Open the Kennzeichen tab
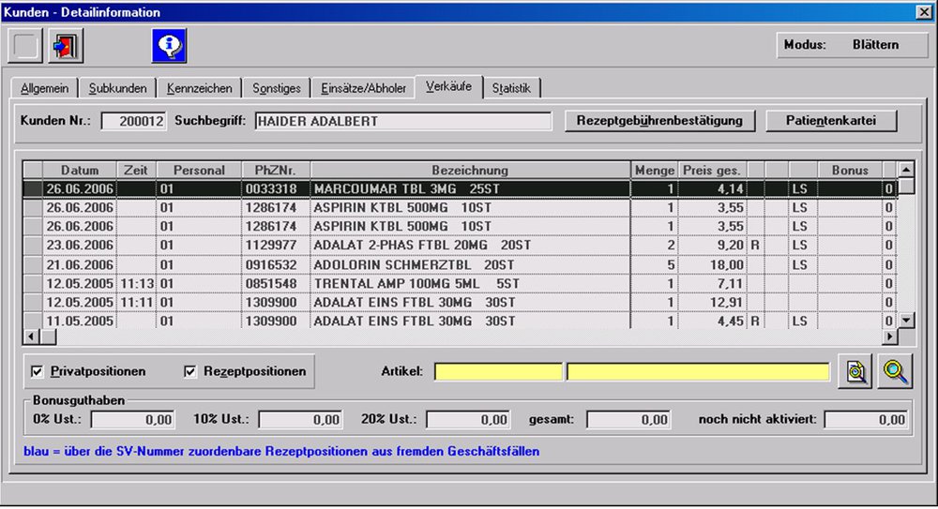Screen dimensions: 938x509 [x=199, y=89]
